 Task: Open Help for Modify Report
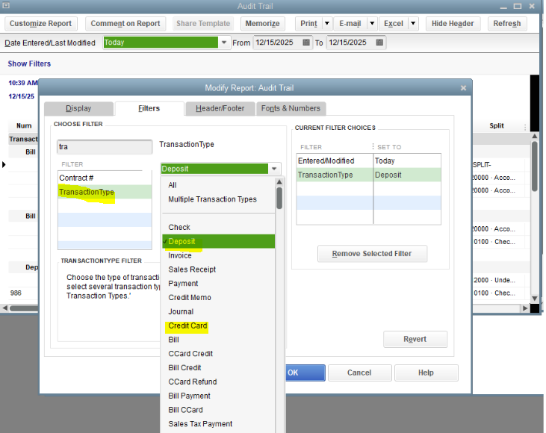pos(426,373)
